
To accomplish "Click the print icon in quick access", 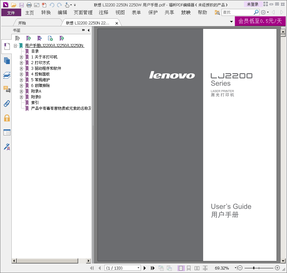I will coord(29,5).
